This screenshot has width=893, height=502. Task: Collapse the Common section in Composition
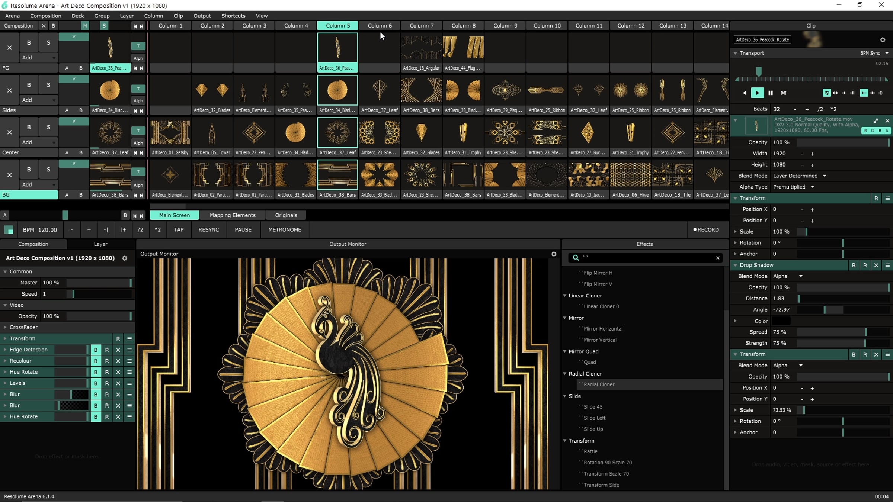5,272
